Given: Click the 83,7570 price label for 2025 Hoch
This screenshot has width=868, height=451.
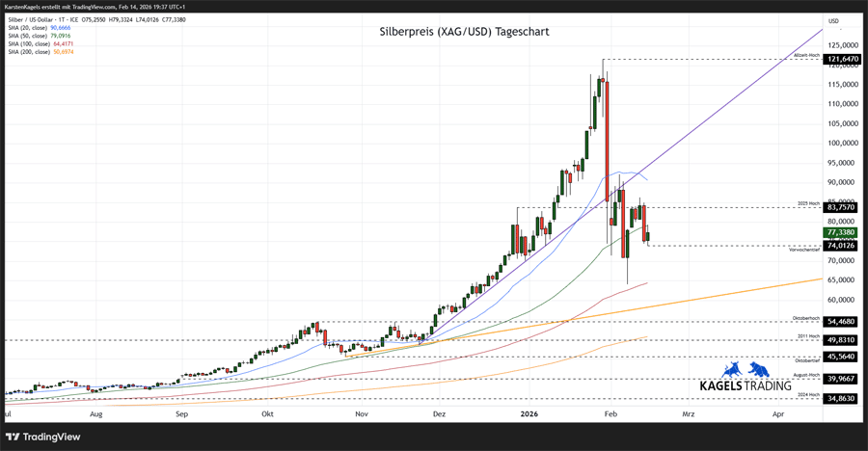Looking at the screenshot, I should tap(842, 207).
